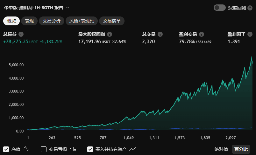
Task: Click the 1,049 x-axis label
Action: coord(129,138)
